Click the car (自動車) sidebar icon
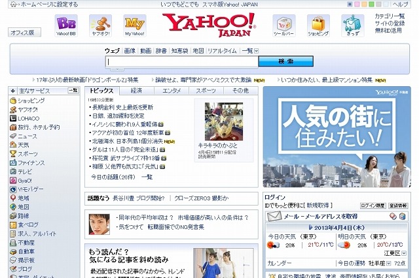Screen dimensions: 419x278 13,251
